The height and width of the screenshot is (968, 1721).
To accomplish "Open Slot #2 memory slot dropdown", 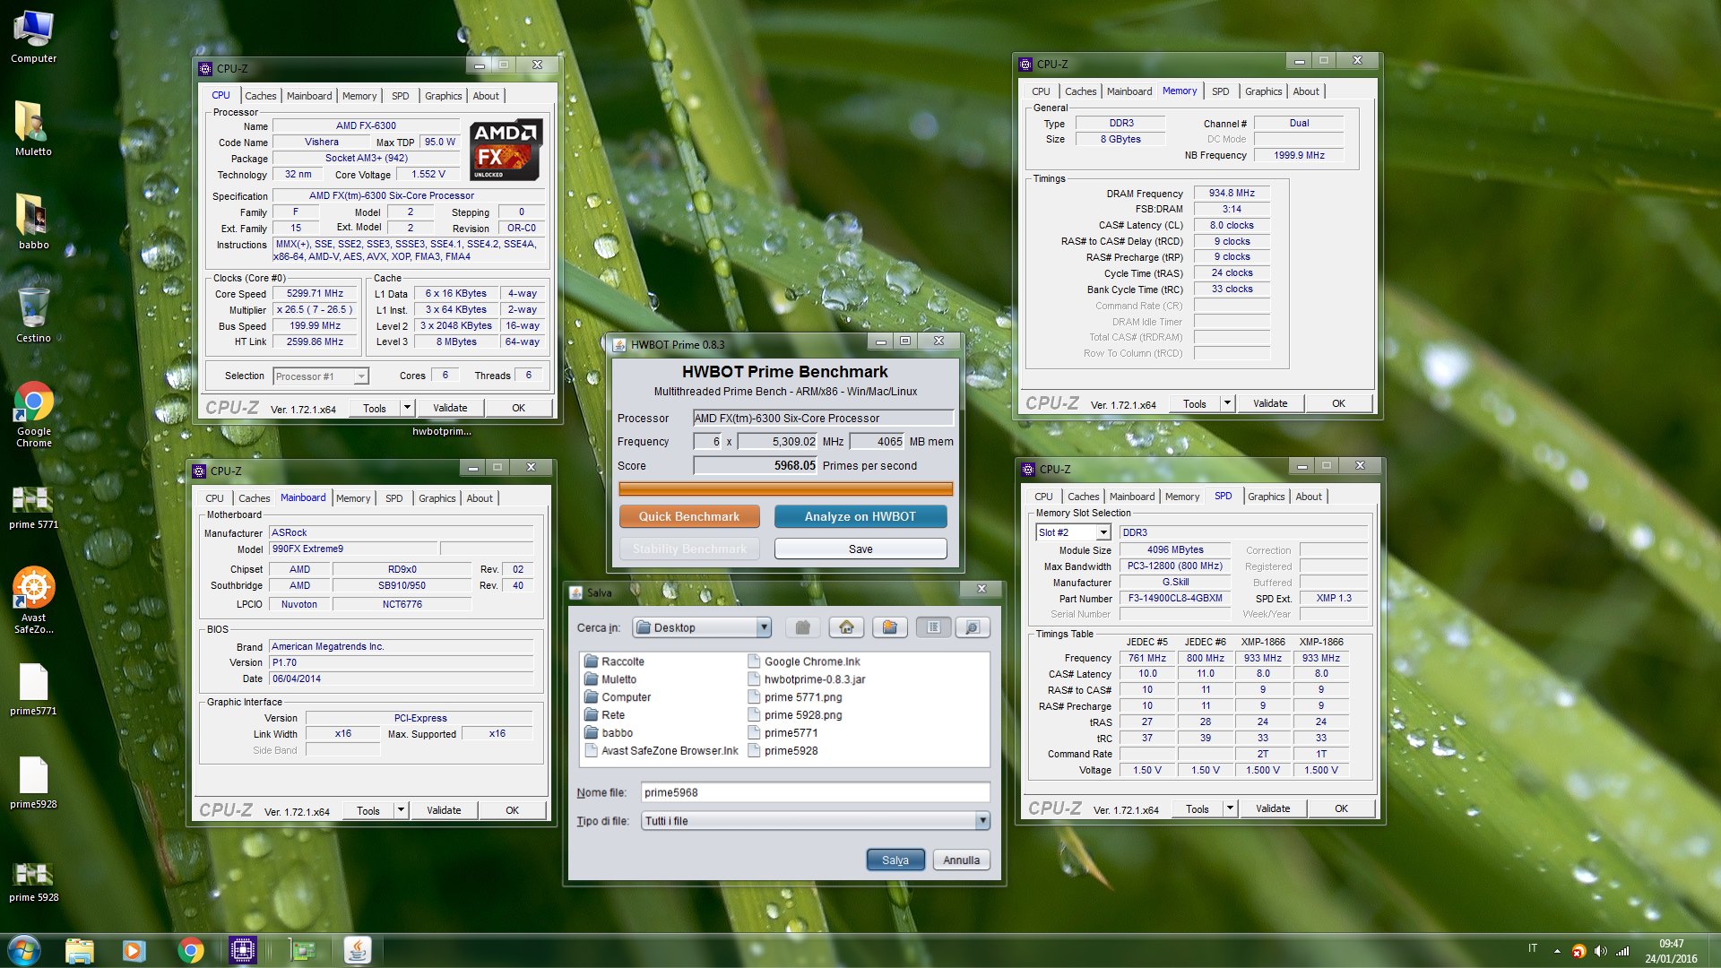I will [x=1103, y=532].
